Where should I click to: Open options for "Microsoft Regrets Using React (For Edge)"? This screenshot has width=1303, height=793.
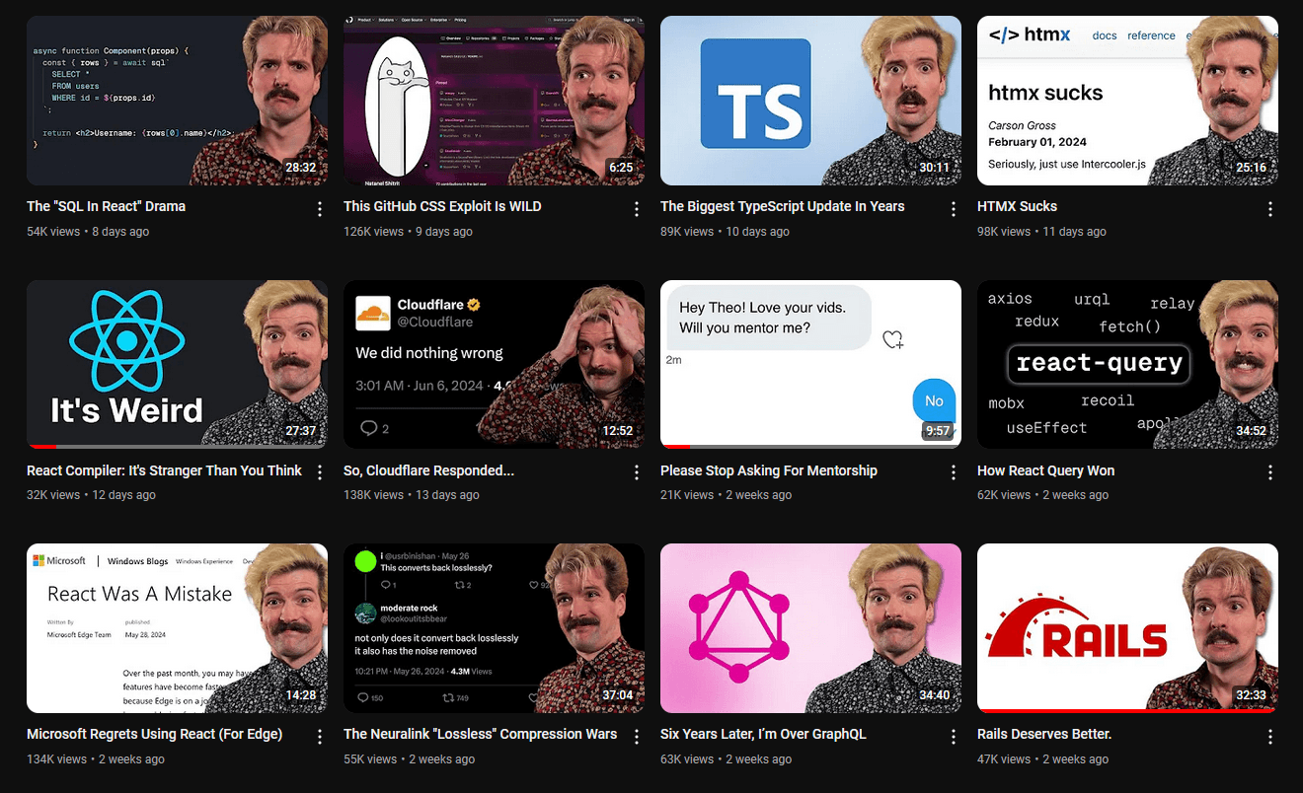318,736
